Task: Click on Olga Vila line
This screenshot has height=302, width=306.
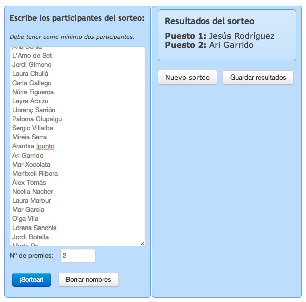Action: point(25,218)
